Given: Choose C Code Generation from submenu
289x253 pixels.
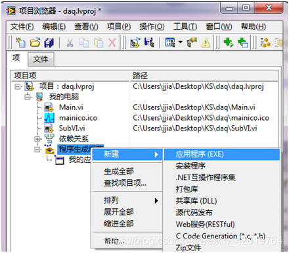Looking at the screenshot, I should click(x=222, y=236).
